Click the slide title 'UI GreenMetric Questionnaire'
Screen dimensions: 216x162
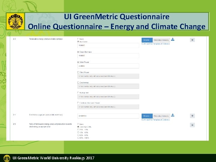click(x=117, y=17)
